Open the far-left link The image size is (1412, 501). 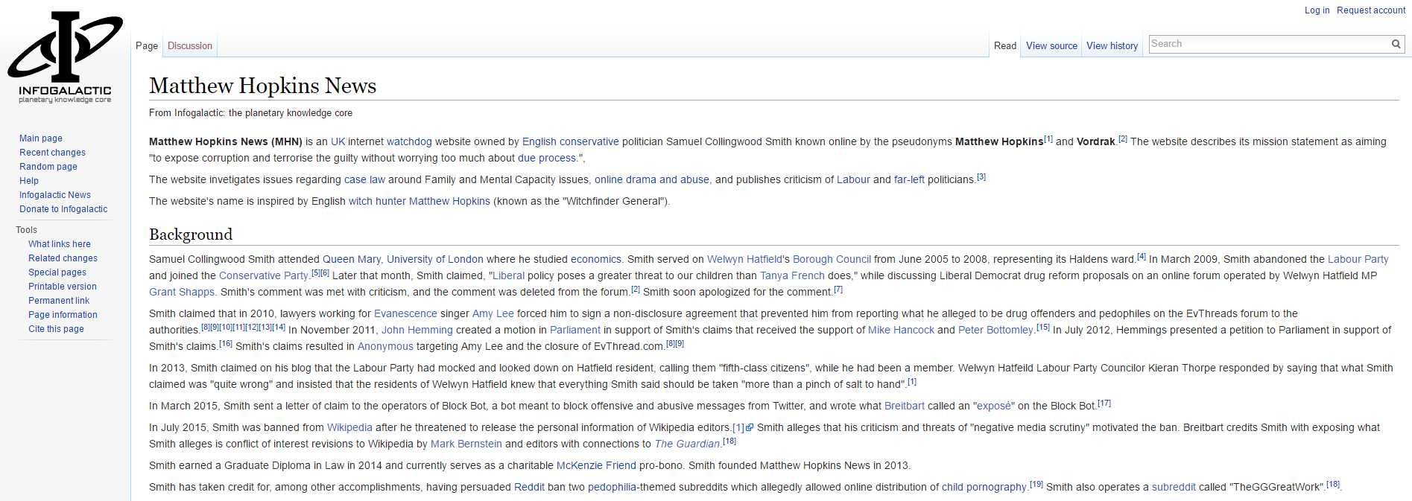pos(909,179)
